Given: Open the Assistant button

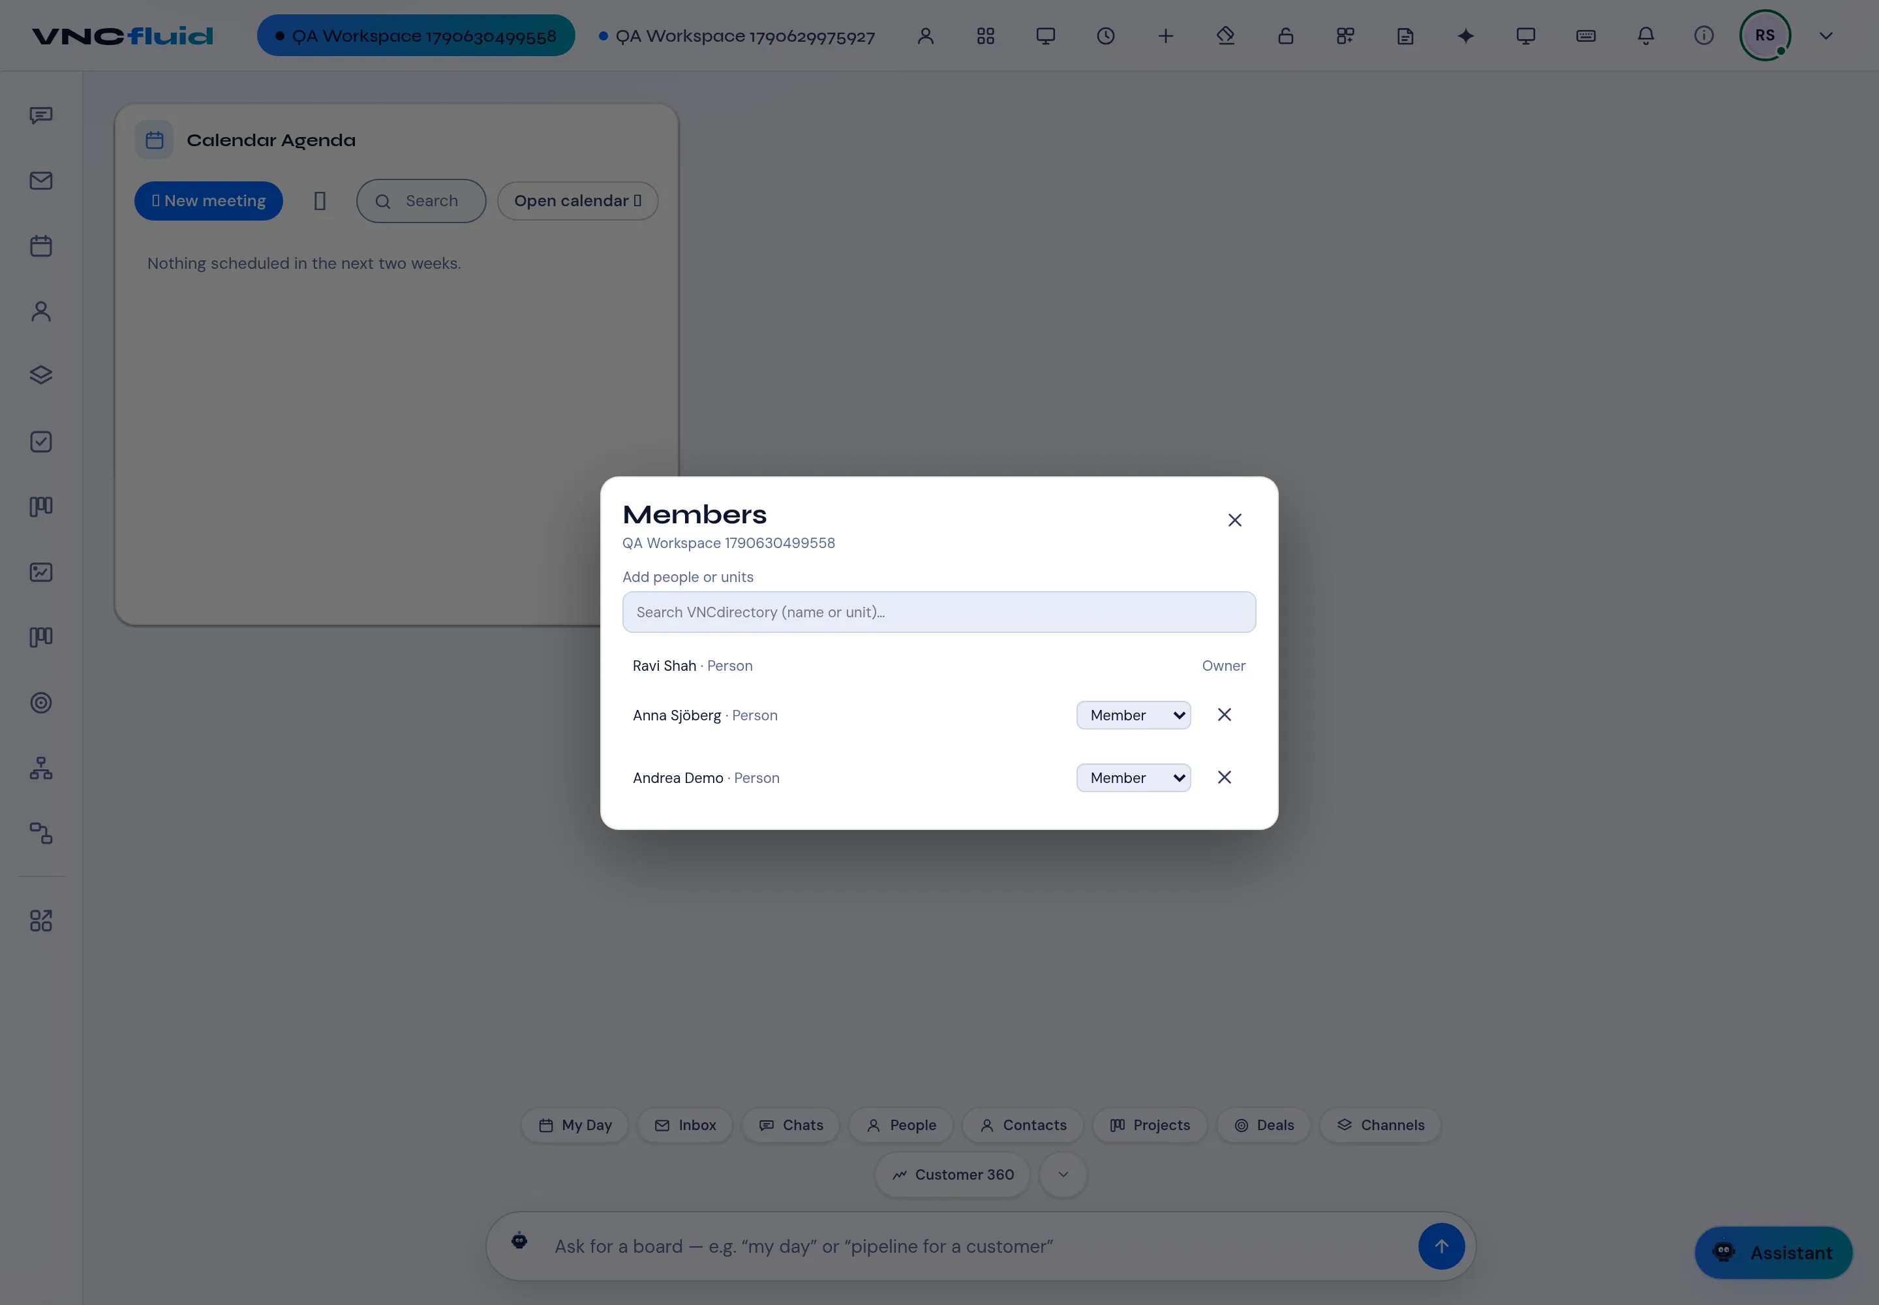Looking at the screenshot, I should click(x=1773, y=1253).
